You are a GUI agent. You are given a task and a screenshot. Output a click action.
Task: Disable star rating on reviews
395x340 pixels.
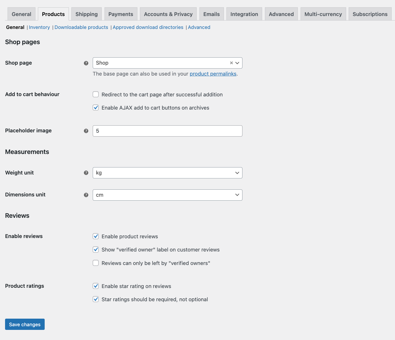96,286
